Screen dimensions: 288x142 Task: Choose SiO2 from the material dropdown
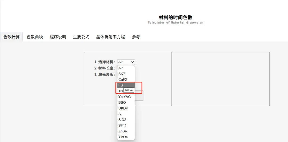(126, 120)
